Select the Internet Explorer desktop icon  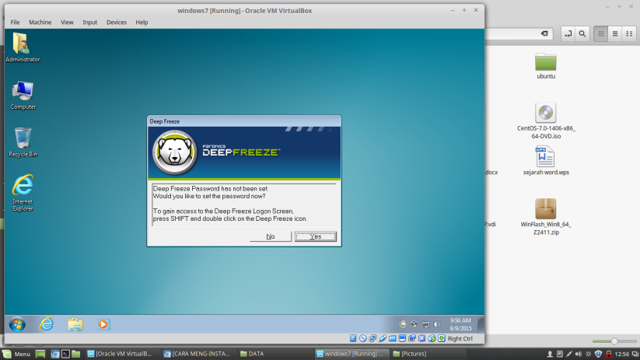(23, 193)
